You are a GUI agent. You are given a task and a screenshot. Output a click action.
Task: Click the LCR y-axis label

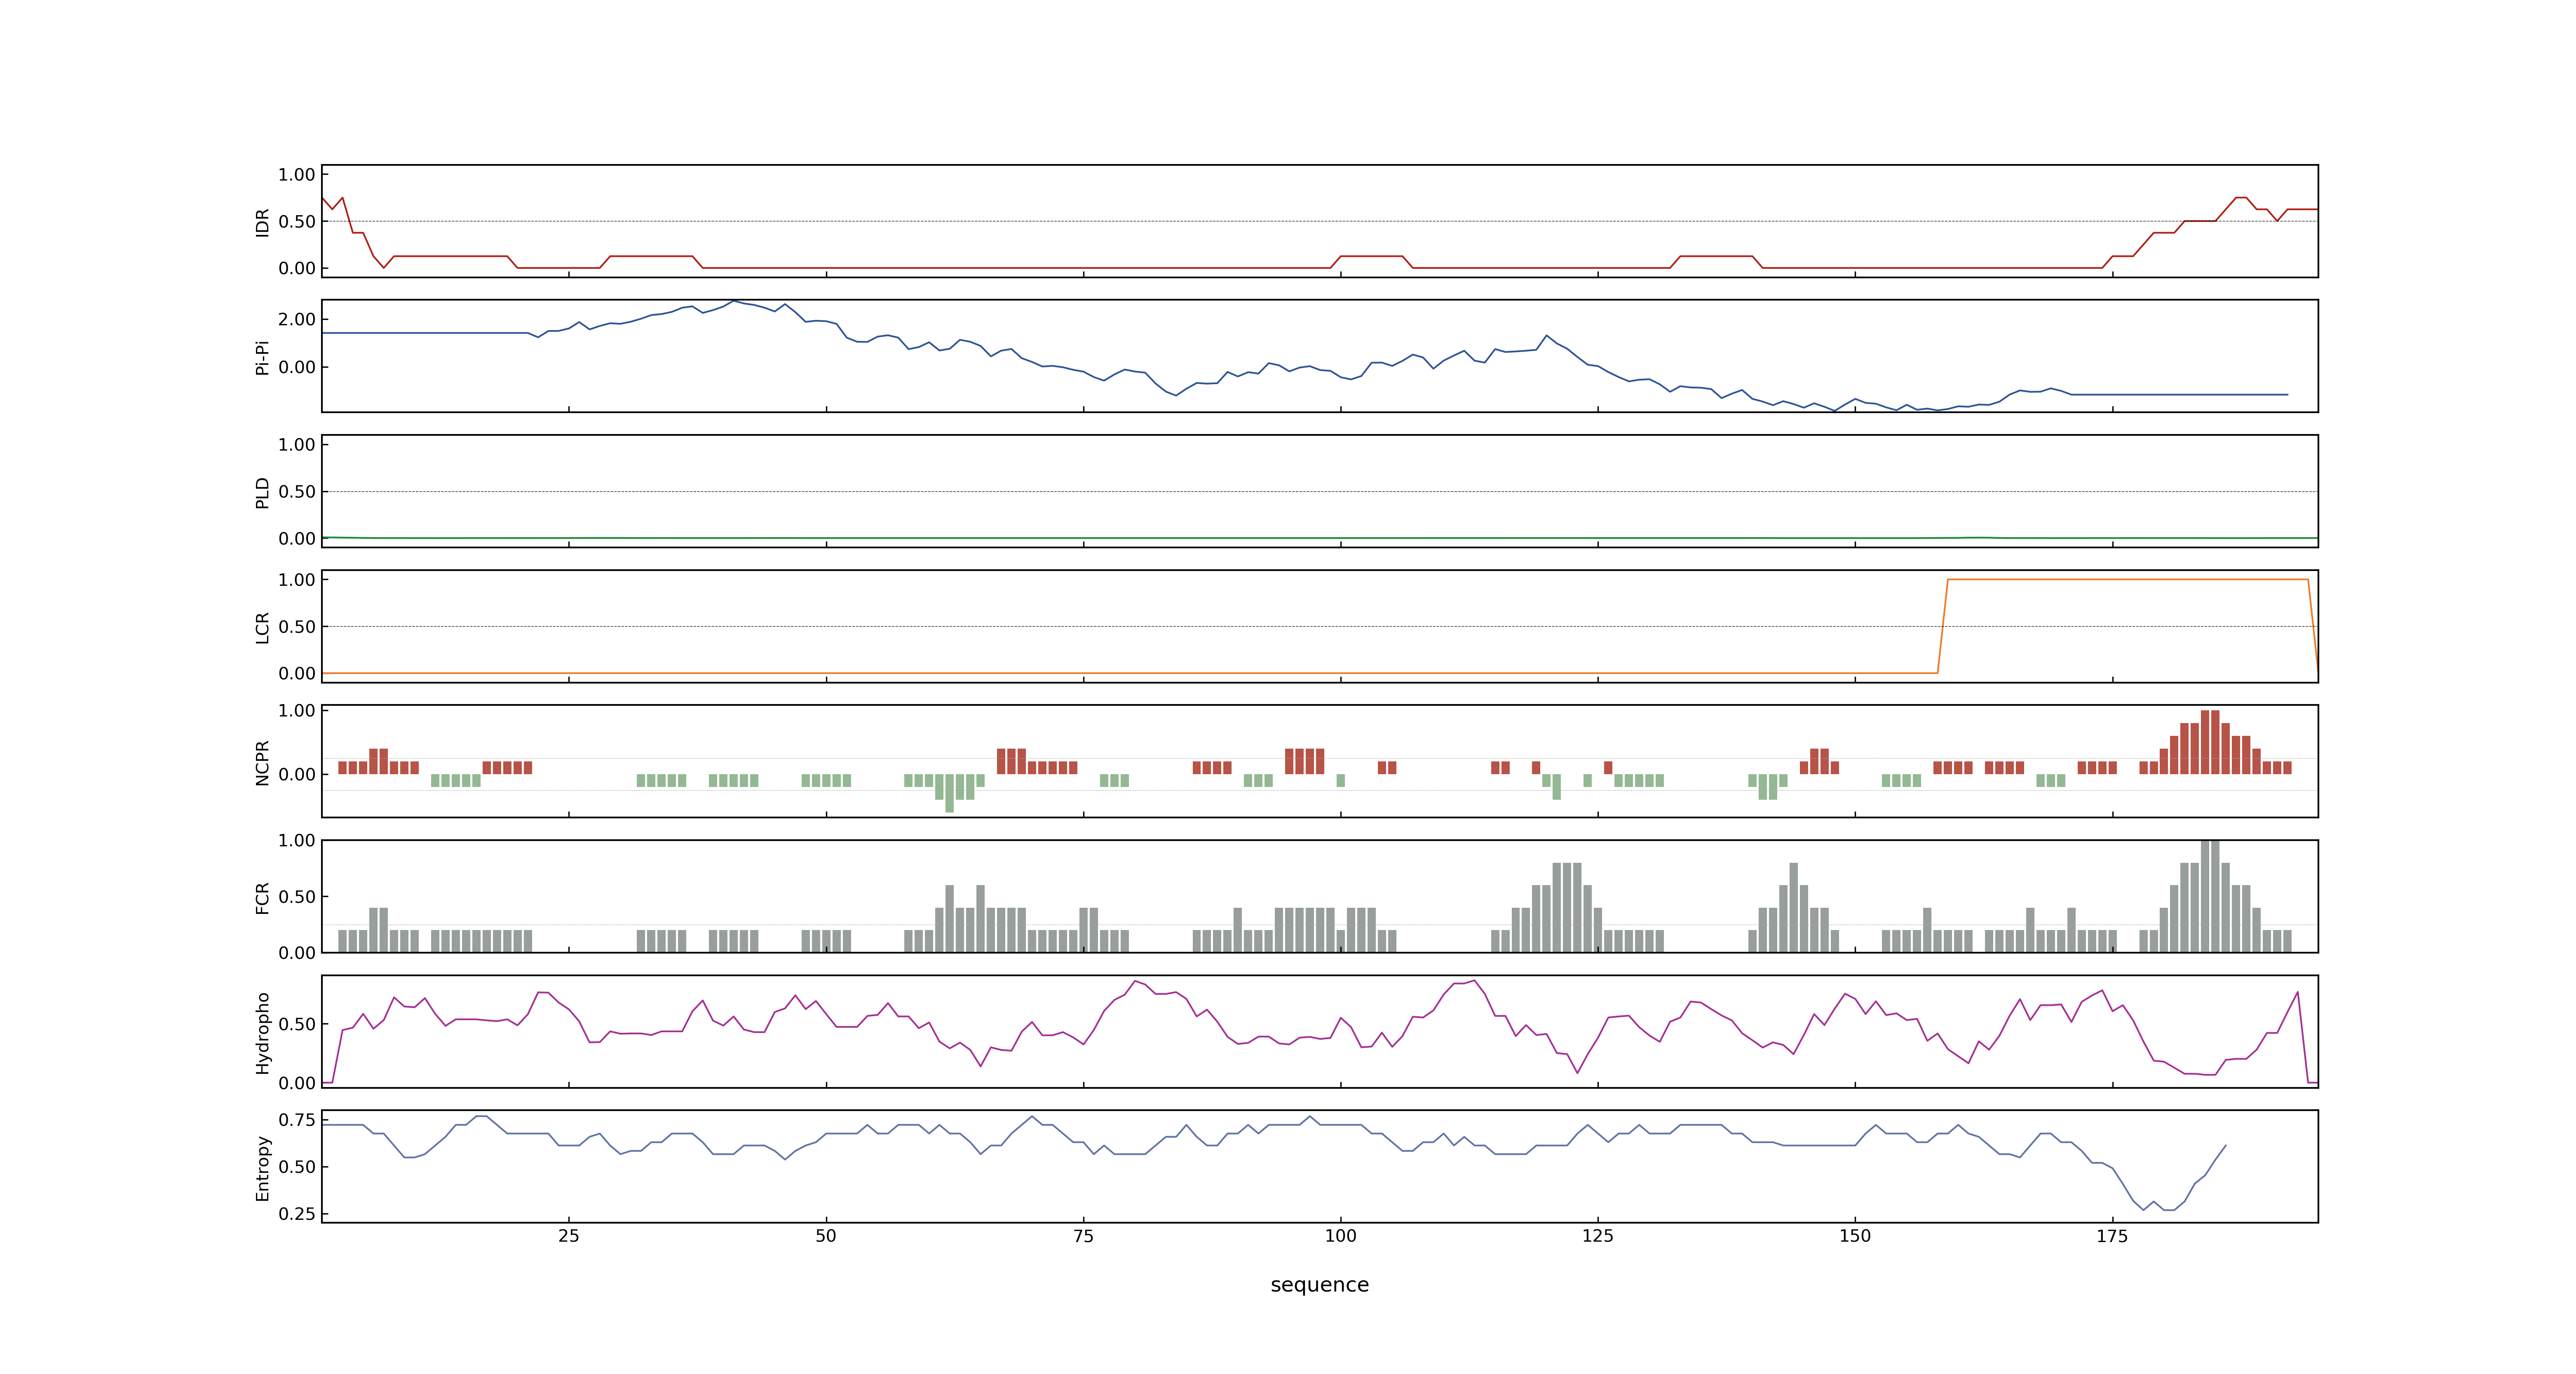click(x=262, y=627)
